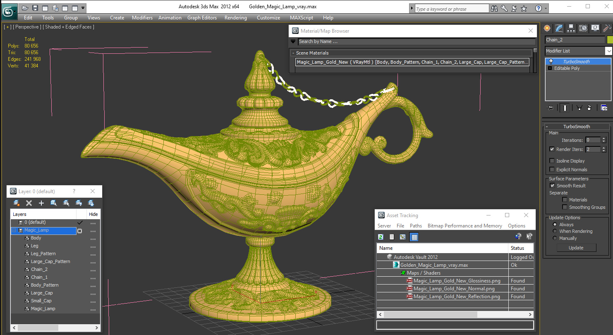Open the Modifiers menu
Screen dimensions: 613x335
pos(142,18)
